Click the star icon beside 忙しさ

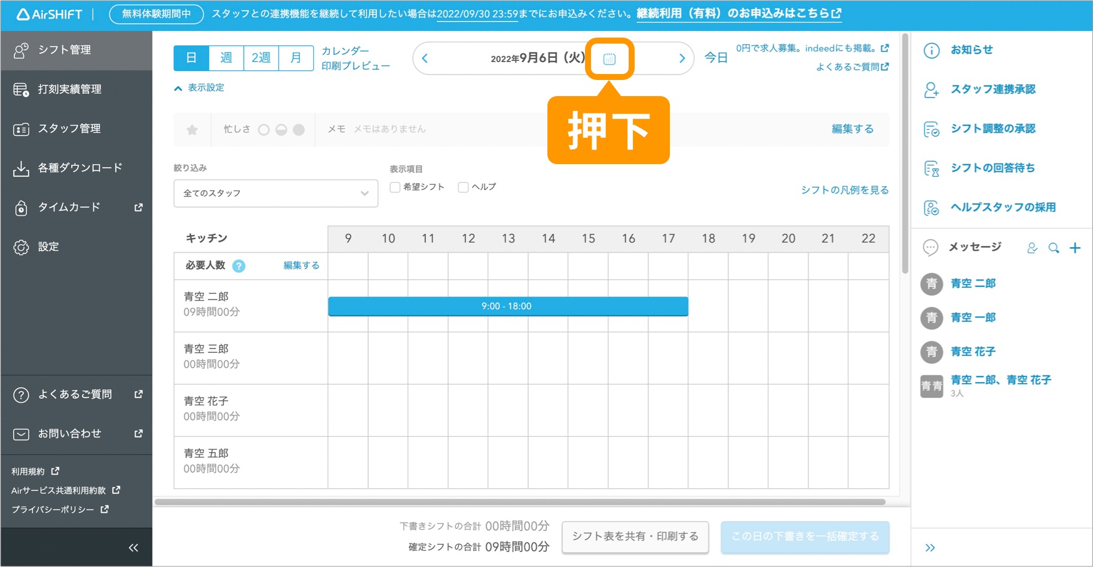tap(192, 130)
